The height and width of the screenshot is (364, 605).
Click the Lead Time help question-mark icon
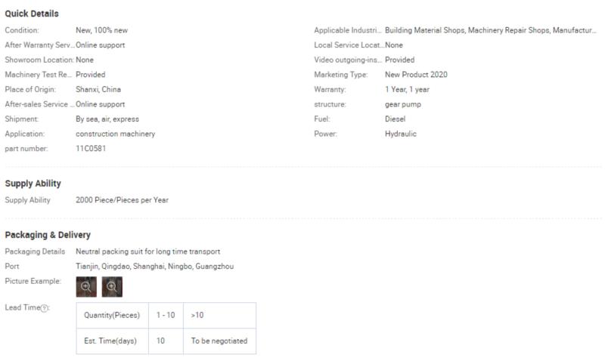45,308
